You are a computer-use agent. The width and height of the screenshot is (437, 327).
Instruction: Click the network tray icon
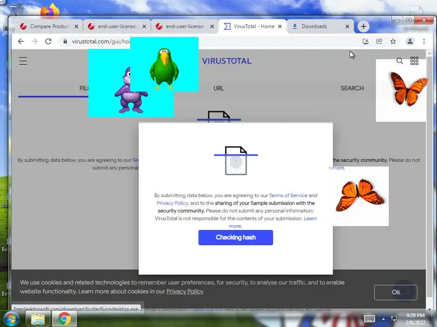(x=394, y=318)
